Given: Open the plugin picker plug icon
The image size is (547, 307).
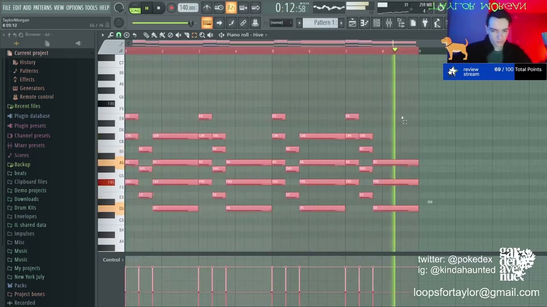Looking at the screenshot, I should [425, 23].
